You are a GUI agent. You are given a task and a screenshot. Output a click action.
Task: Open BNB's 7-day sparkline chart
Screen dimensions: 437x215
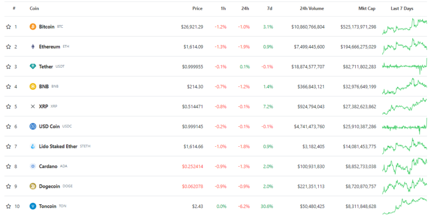(405, 86)
